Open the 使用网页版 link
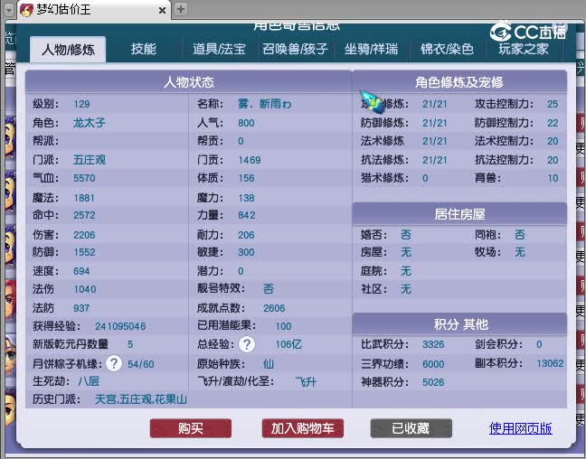 521,428
